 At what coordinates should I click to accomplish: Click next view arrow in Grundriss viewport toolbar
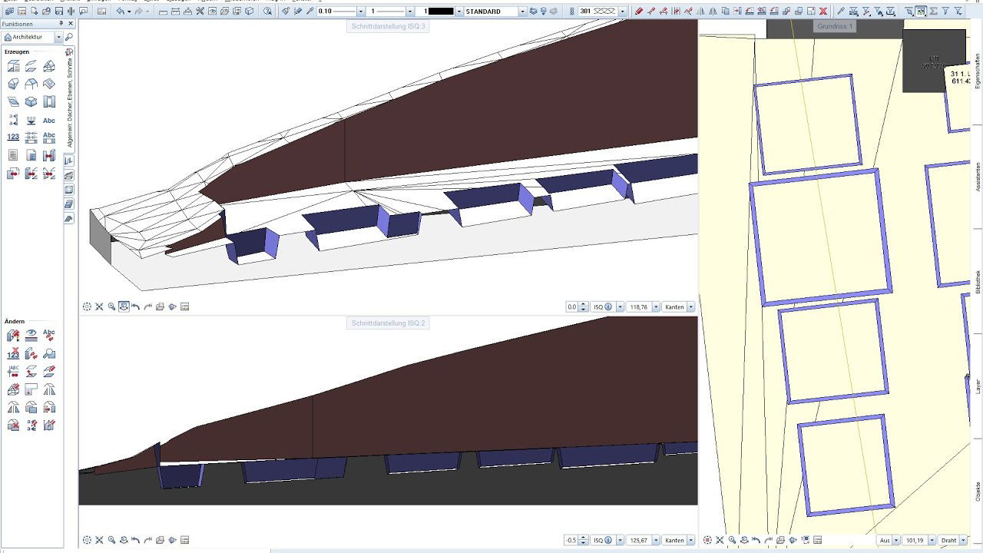pos(769,540)
